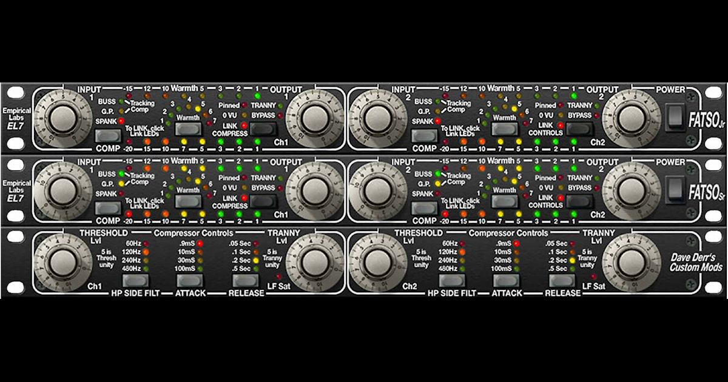Click the SPANK LED on FATSO Jr Ch2
Screen dimensions: 728x382
[437, 122]
